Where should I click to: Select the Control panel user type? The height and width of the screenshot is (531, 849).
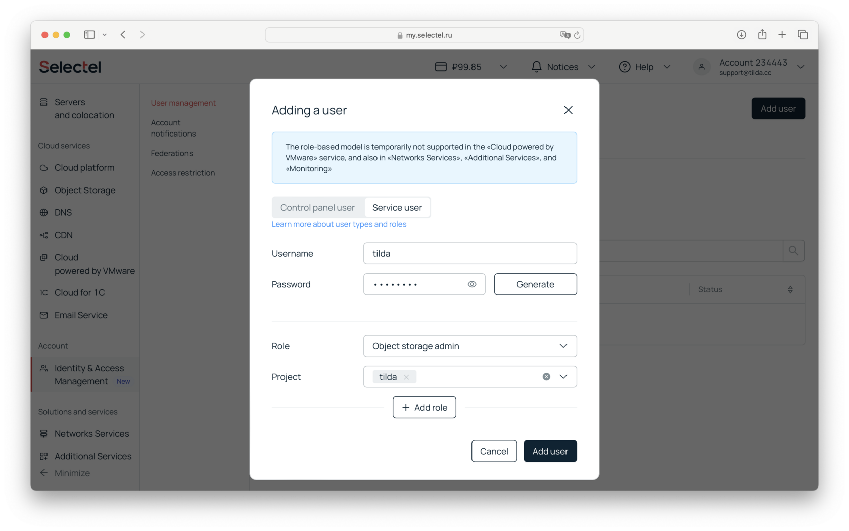coord(317,207)
